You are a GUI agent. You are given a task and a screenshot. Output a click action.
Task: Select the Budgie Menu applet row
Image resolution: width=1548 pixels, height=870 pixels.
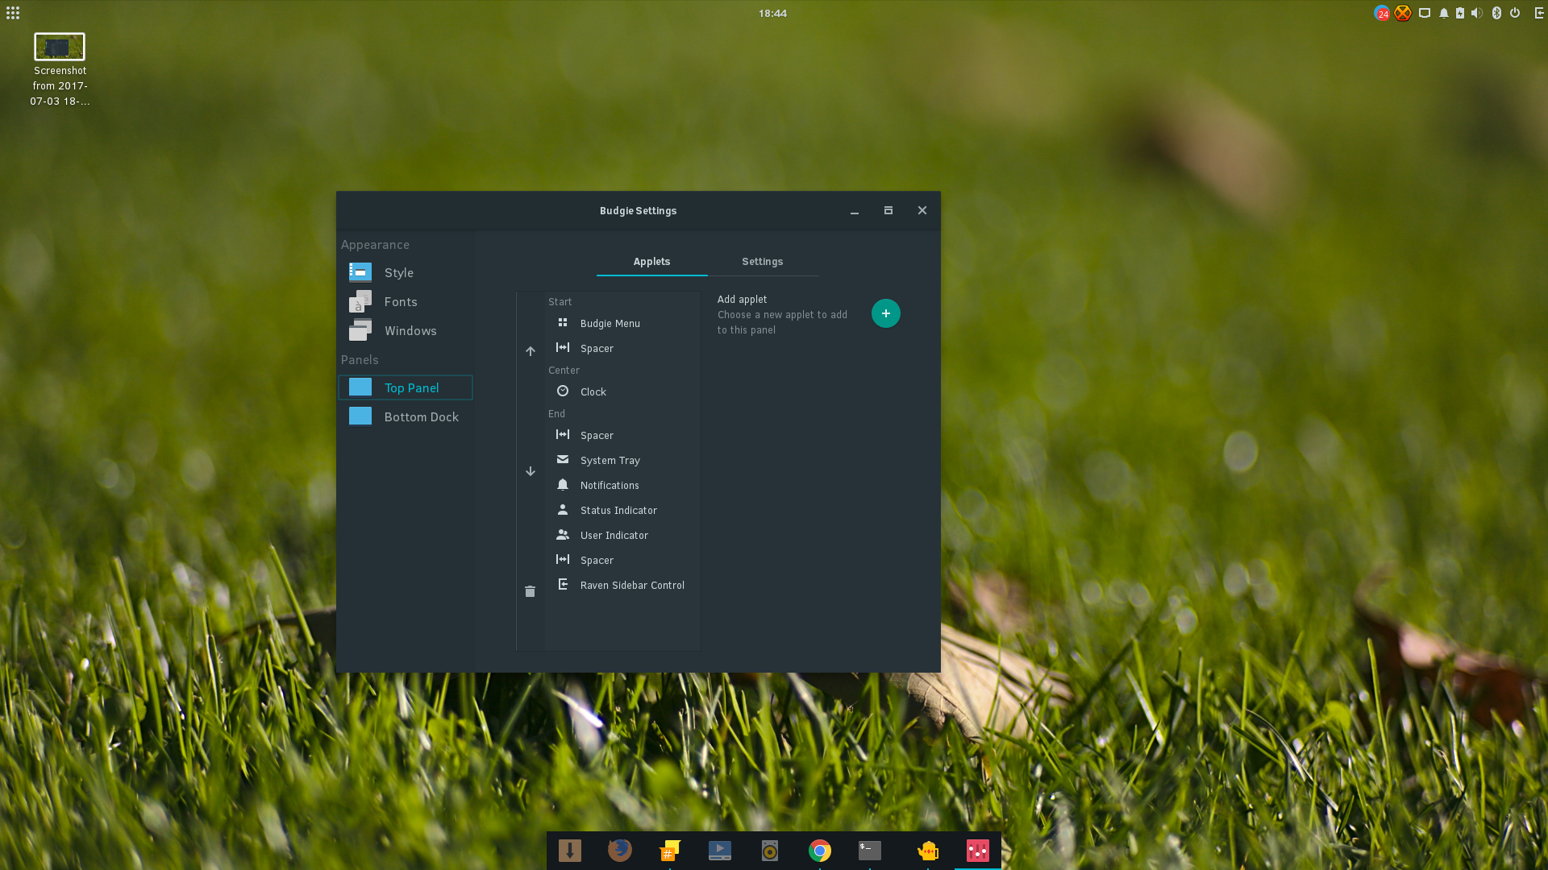point(622,323)
